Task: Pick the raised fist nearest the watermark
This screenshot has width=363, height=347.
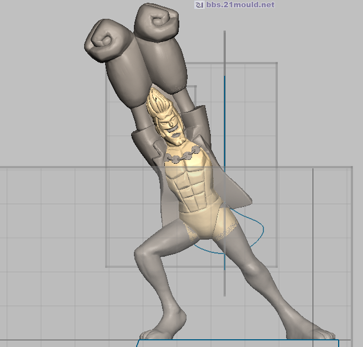Action: tap(157, 22)
